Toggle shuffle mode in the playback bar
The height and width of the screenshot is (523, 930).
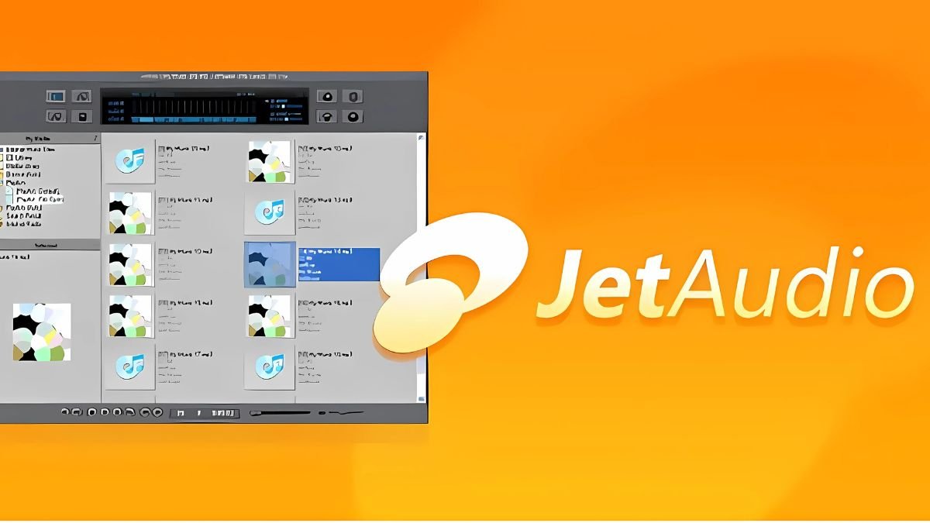pyautogui.click(x=145, y=413)
